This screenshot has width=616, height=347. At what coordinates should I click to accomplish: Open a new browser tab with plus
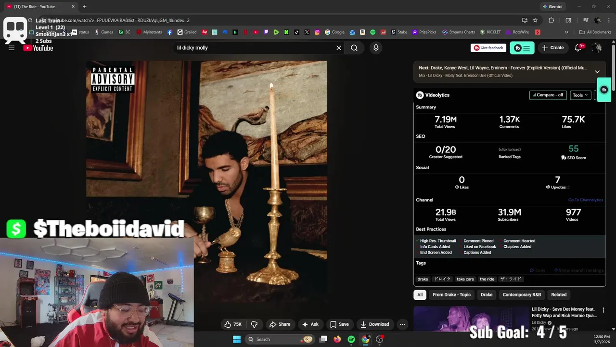pyautogui.click(x=85, y=7)
